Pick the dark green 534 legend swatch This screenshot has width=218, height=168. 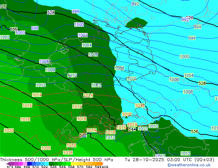(x=50, y=164)
